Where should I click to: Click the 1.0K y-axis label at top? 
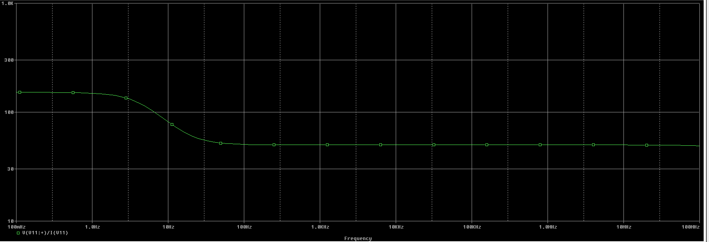click(8, 3)
